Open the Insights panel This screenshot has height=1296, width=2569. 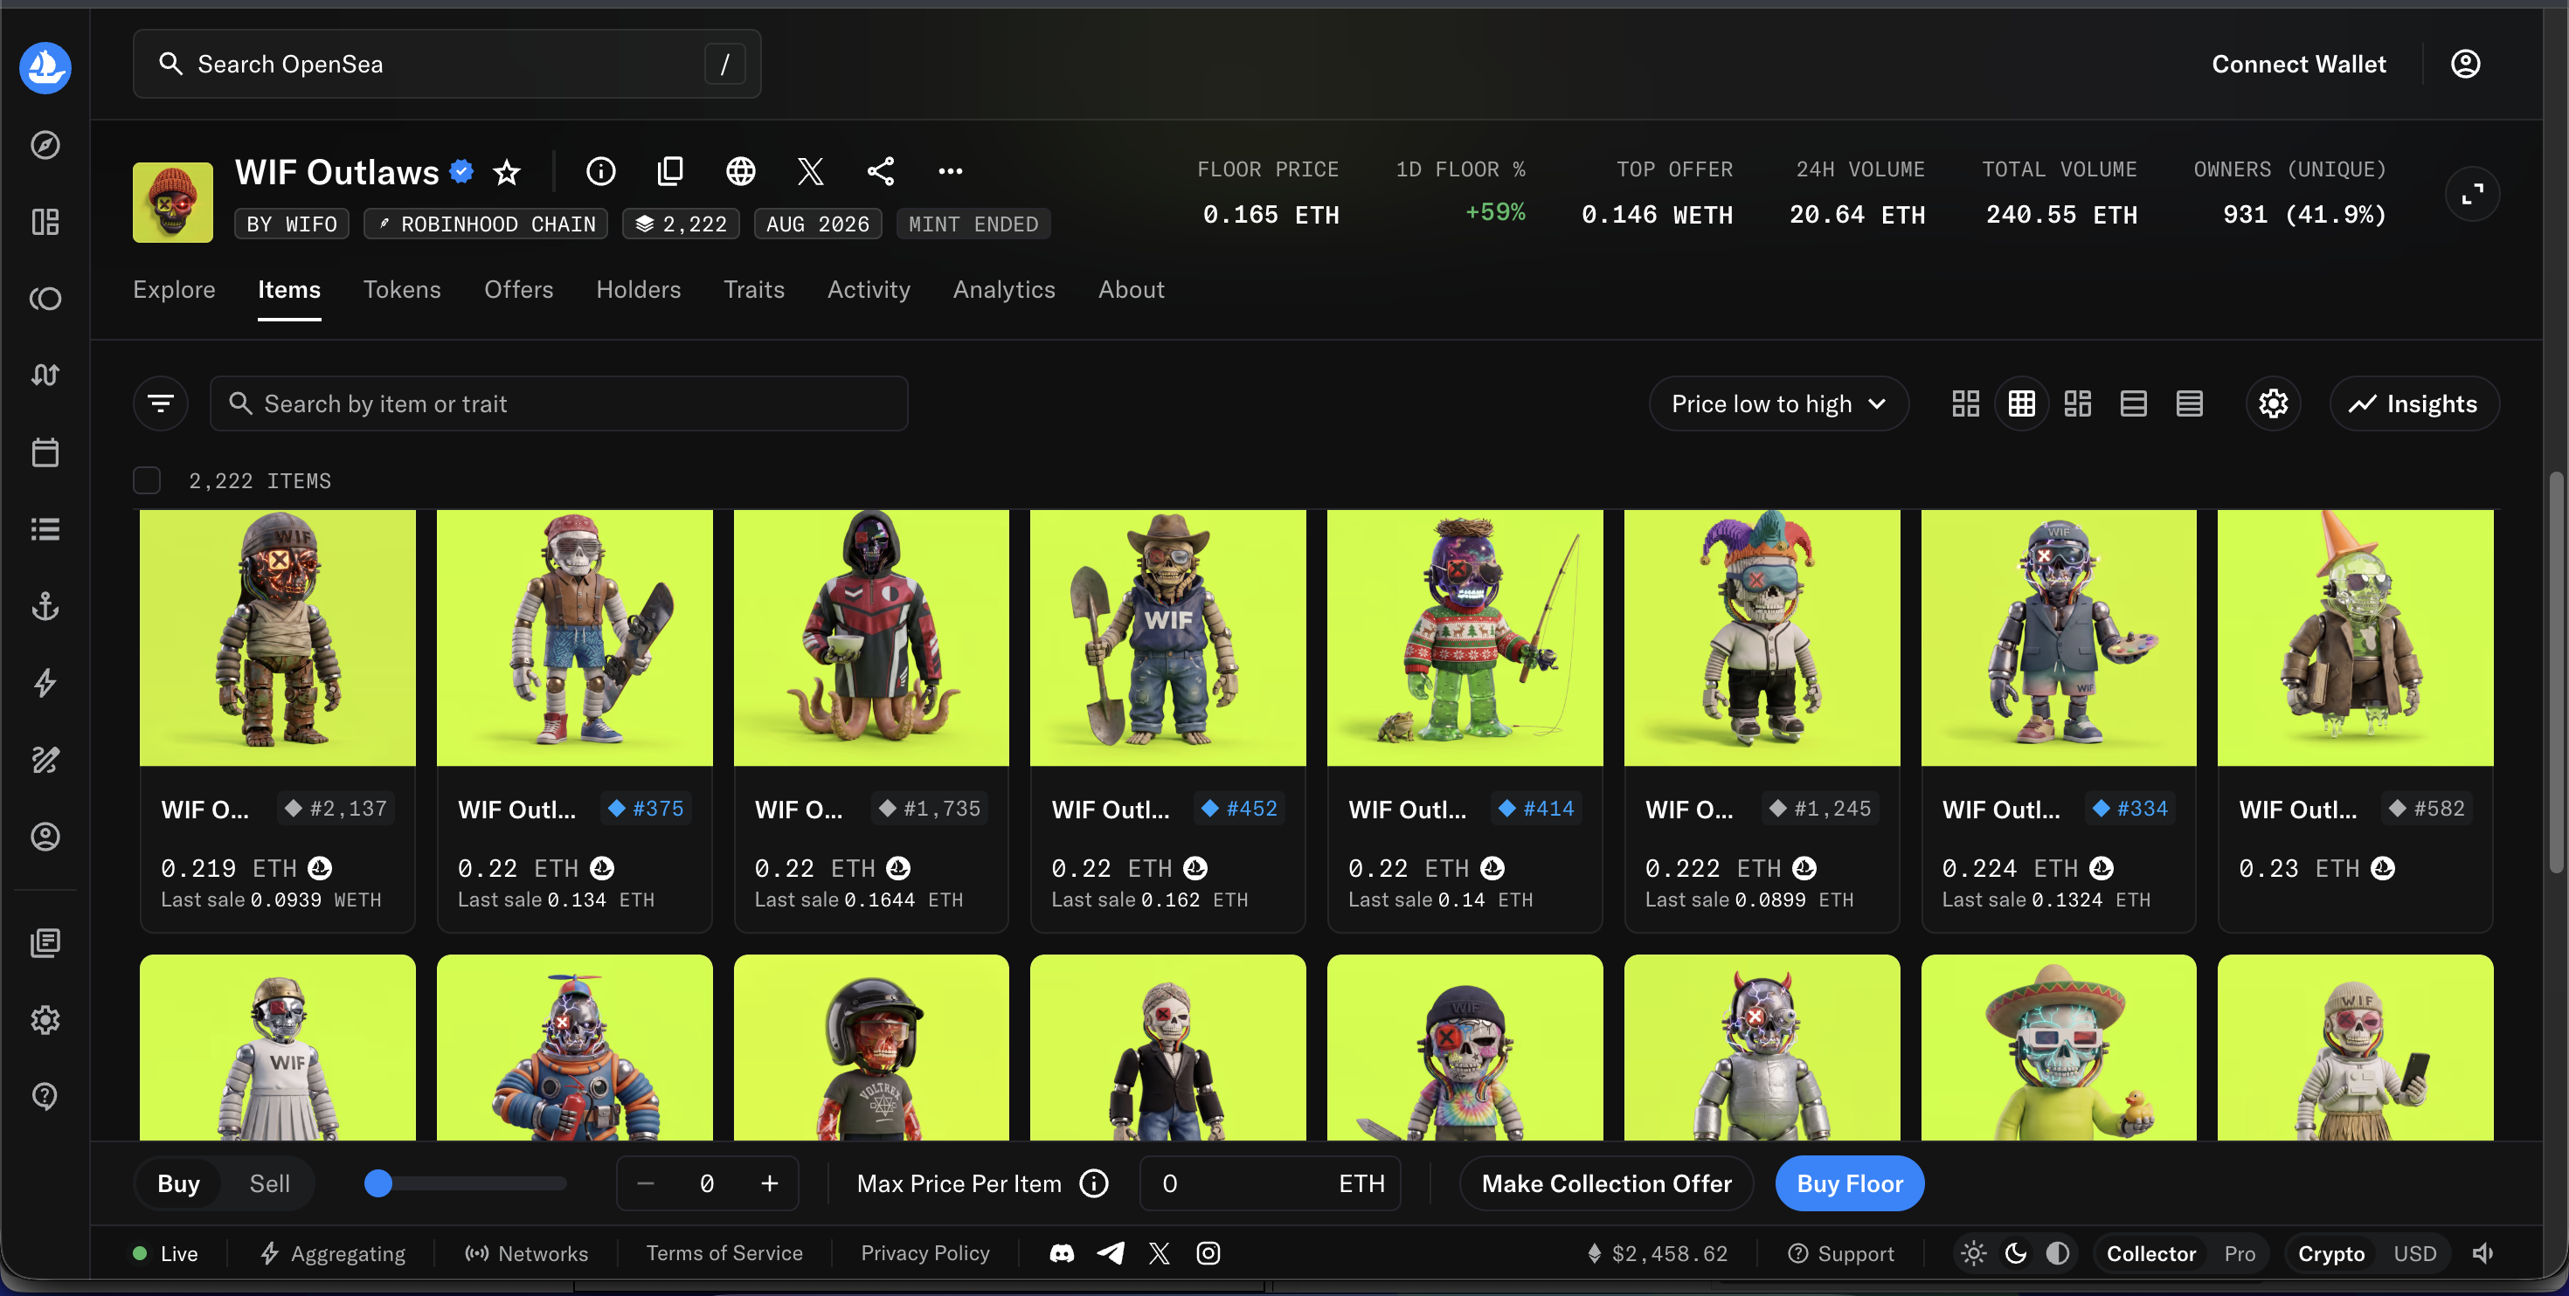2414,403
